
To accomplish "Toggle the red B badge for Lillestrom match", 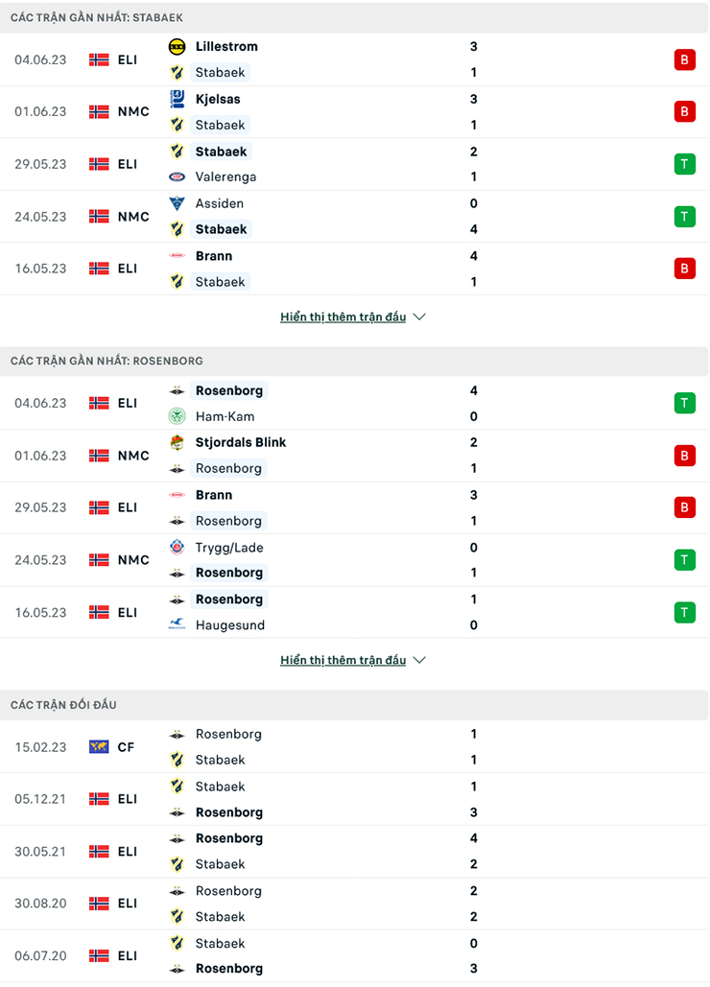I will point(685,59).
